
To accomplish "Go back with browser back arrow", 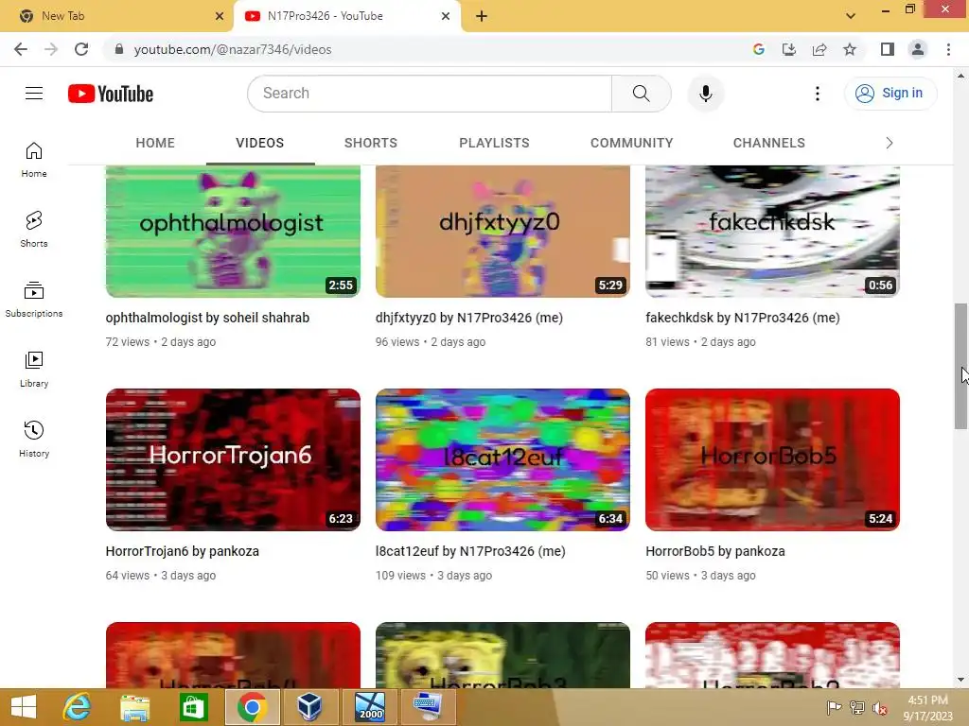I will pyautogui.click(x=21, y=49).
